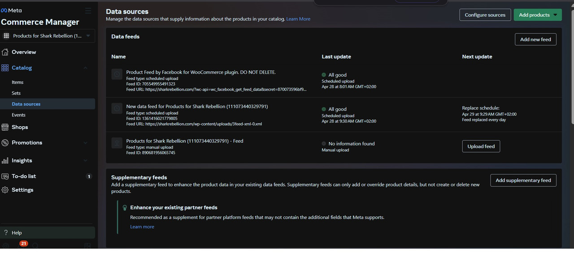Open the Add products dropdown button
Image resolution: width=574 pixels, height=261 pixels.
538,15
